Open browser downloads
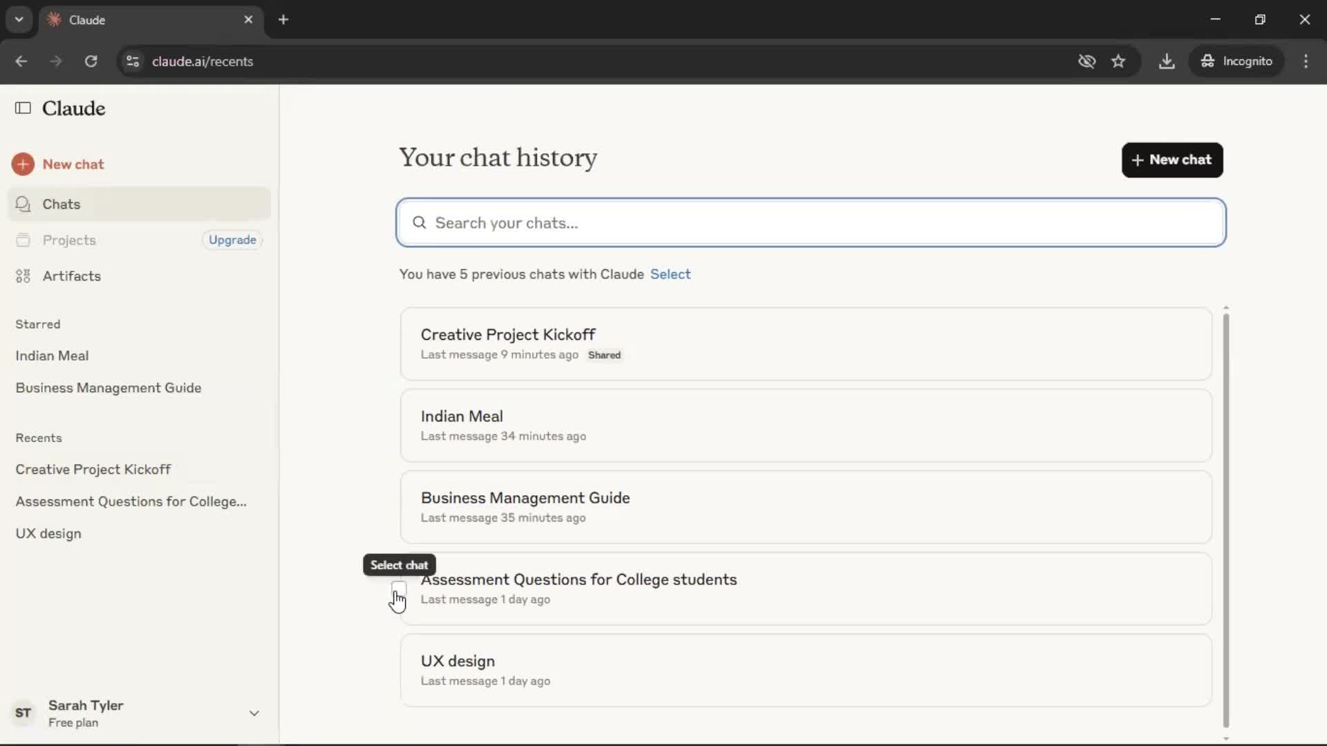This screenshot has height=746, width=1327. click(1167, 61)
